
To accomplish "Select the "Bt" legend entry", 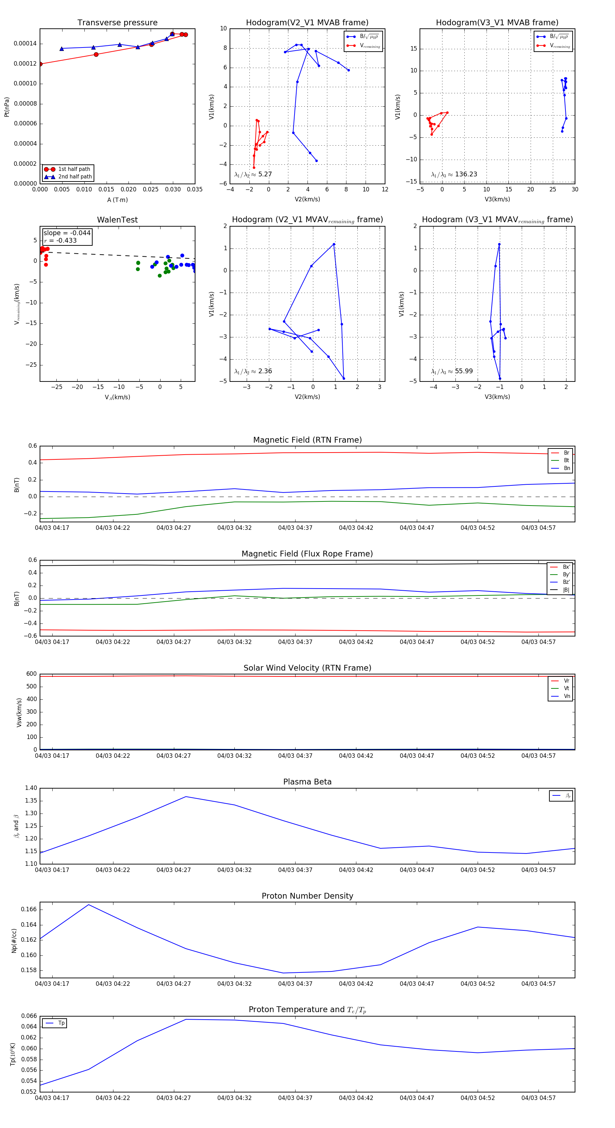I will (560, 461).
